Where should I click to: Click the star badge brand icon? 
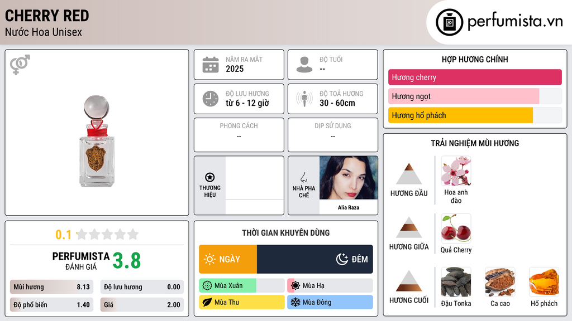pos(210,177)
